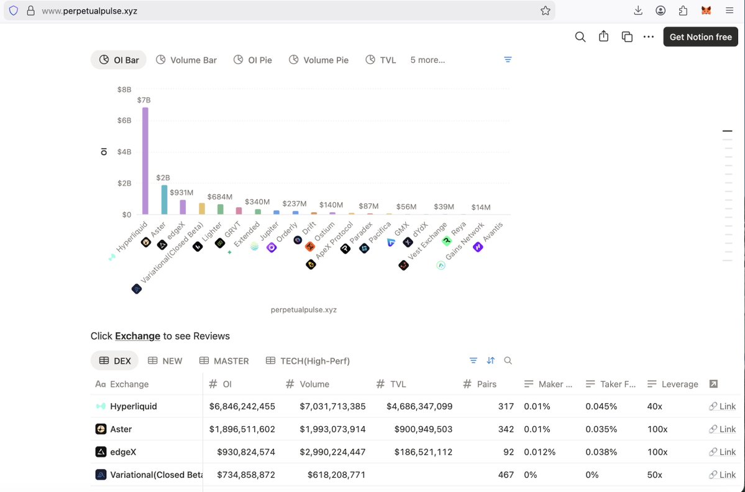Toggle the chart filter funnel icon
745x492 pixels.
(x=508, y=59)
